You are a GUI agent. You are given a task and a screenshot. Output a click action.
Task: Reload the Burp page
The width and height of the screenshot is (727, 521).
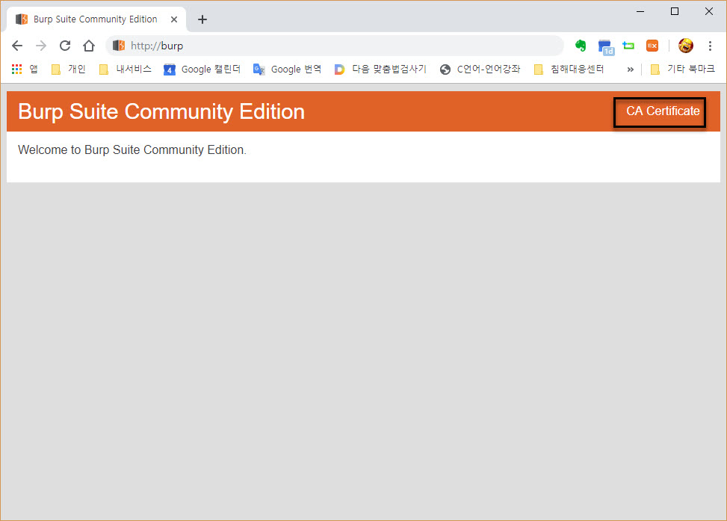[x=65, y=46]
